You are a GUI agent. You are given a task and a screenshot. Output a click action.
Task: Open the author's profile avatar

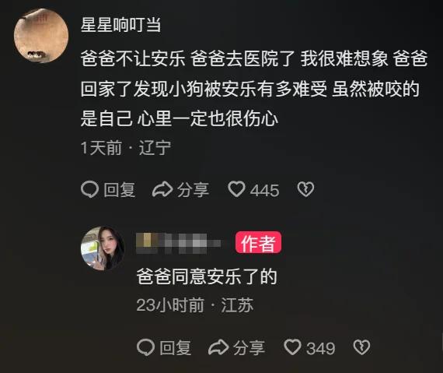(103, 248)
